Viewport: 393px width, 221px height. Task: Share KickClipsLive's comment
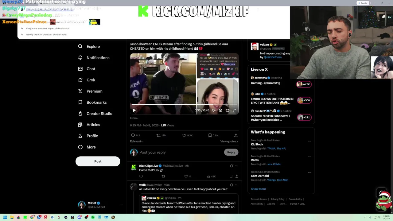237,176
